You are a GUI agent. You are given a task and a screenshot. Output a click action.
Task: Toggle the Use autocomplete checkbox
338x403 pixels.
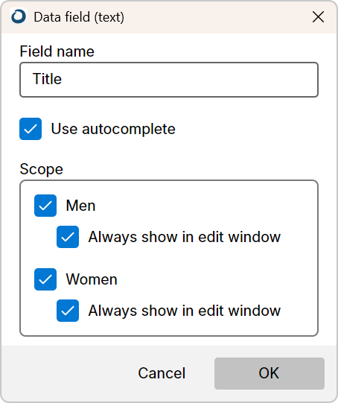click(x=31, y=129)
